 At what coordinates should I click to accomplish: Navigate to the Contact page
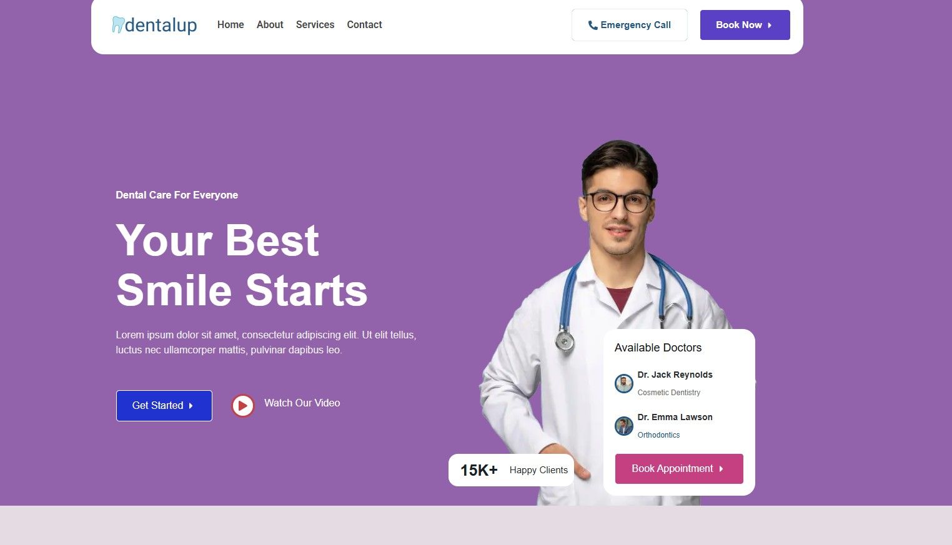[364, 25]
